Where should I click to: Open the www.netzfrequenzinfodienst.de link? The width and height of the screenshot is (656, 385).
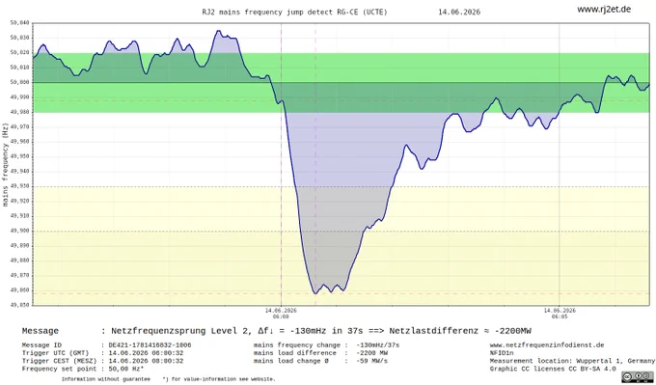pyautogui.click(x=547, y=345)
